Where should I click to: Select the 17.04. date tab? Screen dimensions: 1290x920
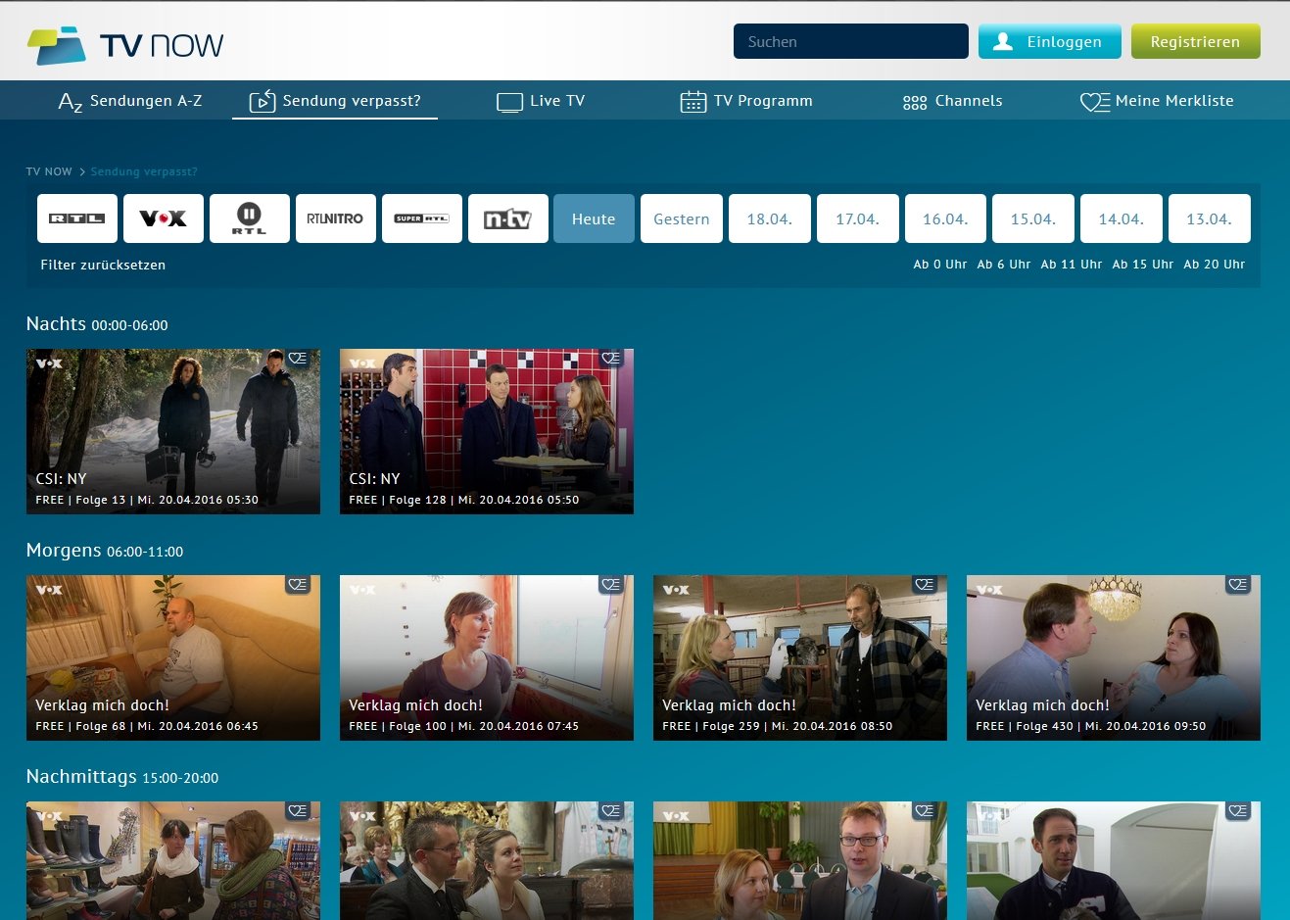(858, 218)
